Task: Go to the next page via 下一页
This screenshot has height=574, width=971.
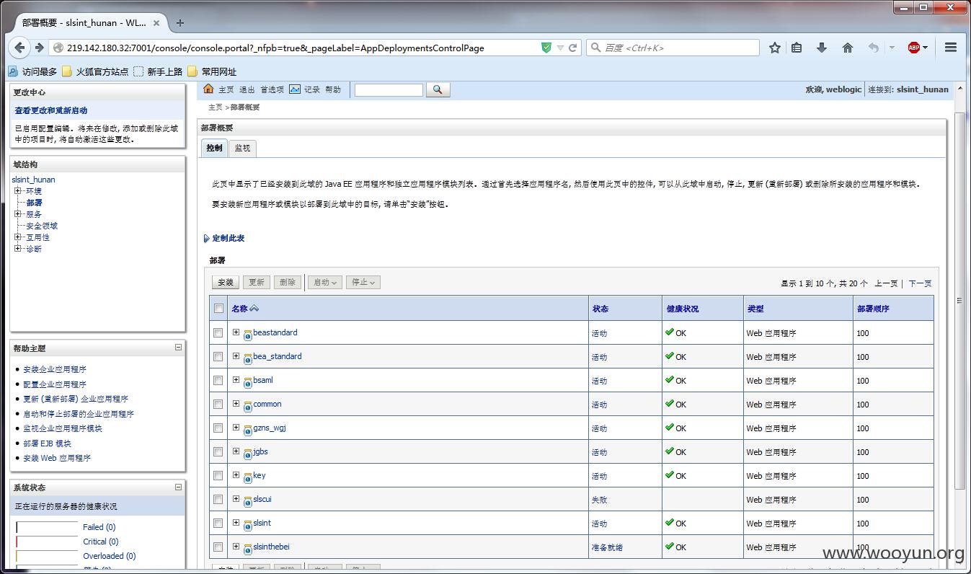Action: 920,283
